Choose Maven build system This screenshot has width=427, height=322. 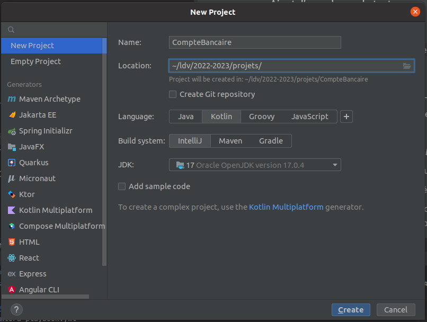tap(230, 141)
